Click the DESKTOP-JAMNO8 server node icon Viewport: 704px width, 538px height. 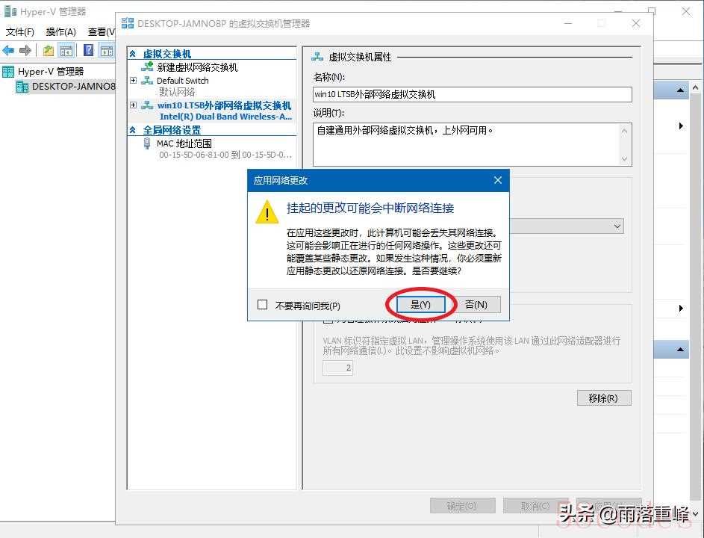tap(22, 86)
